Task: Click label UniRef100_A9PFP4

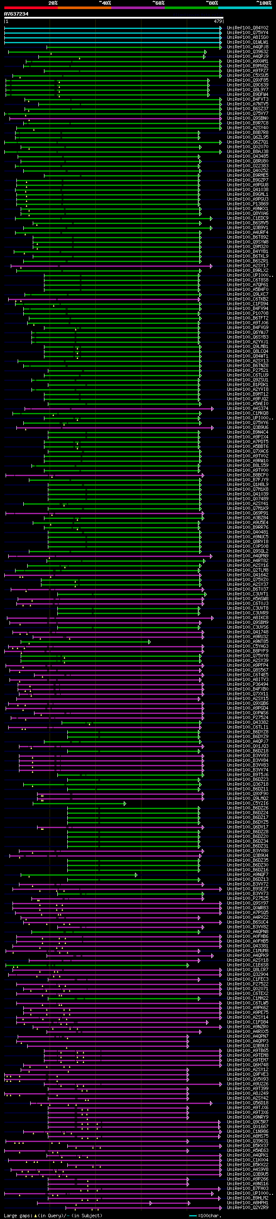Action: pyautogui.click(x=248, y=665)
